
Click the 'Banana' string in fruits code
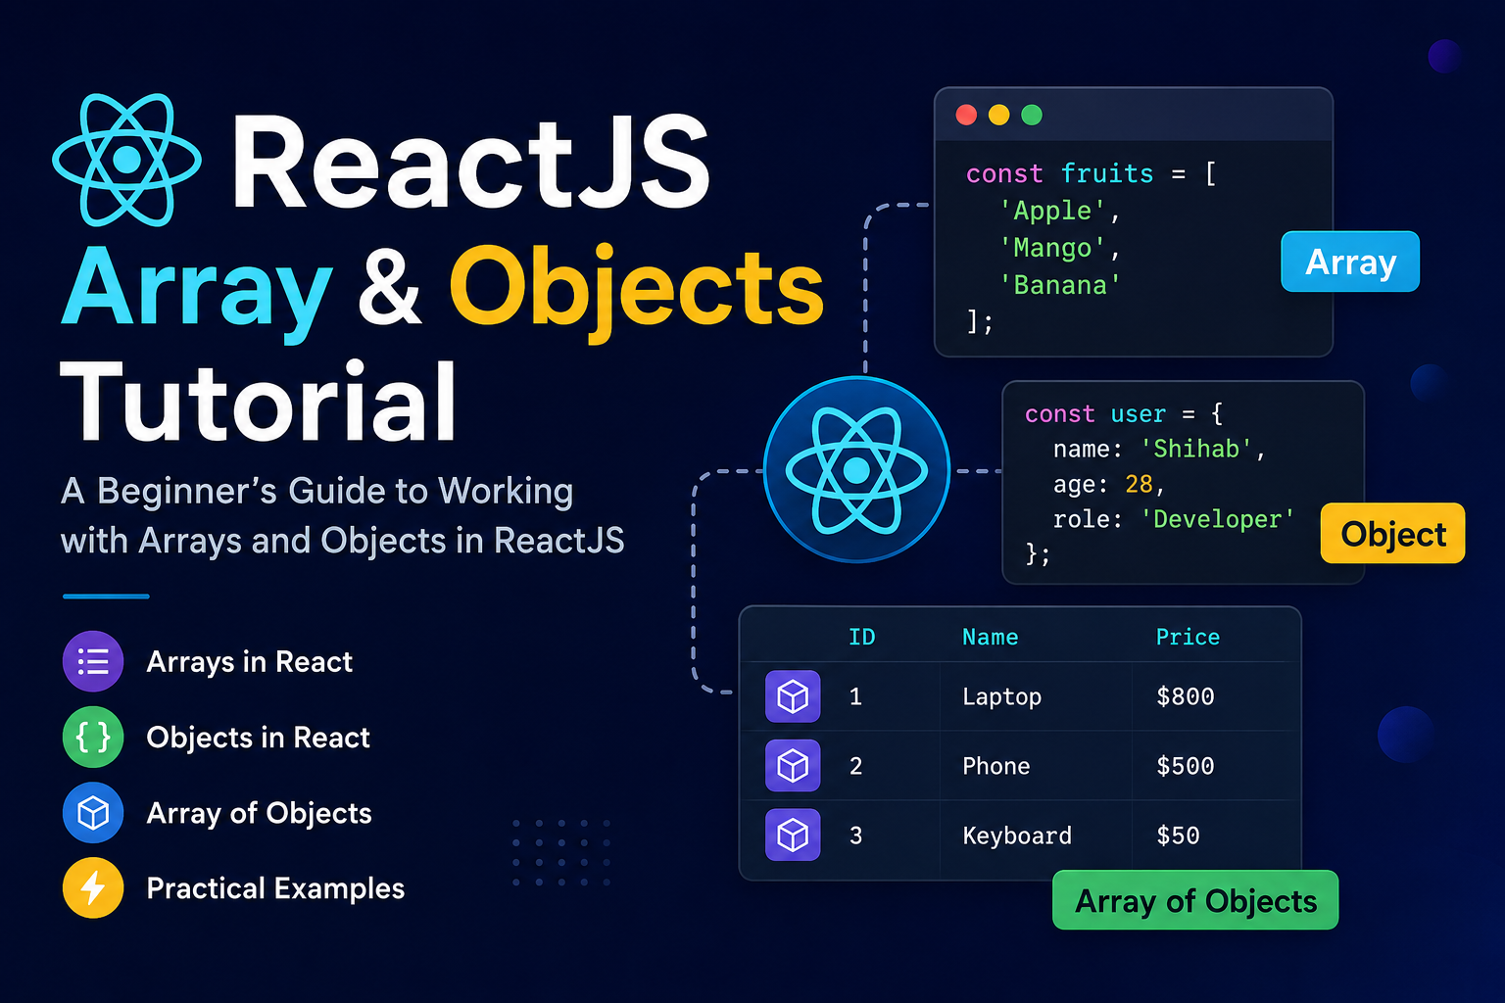pos(1060,285)
